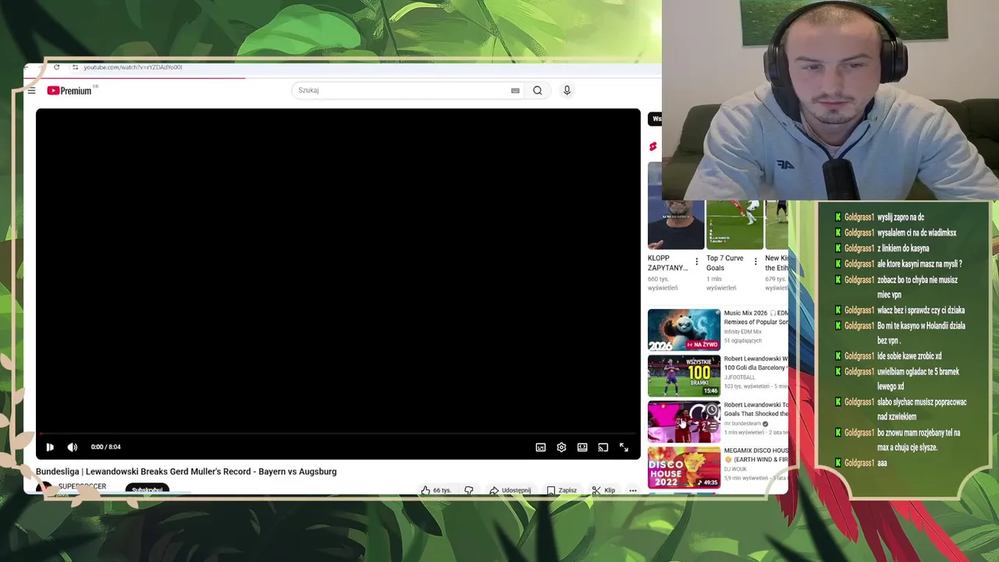999x562 pixels.
Task: Go to YouTube Premium home logo
Action: [69, 91]
